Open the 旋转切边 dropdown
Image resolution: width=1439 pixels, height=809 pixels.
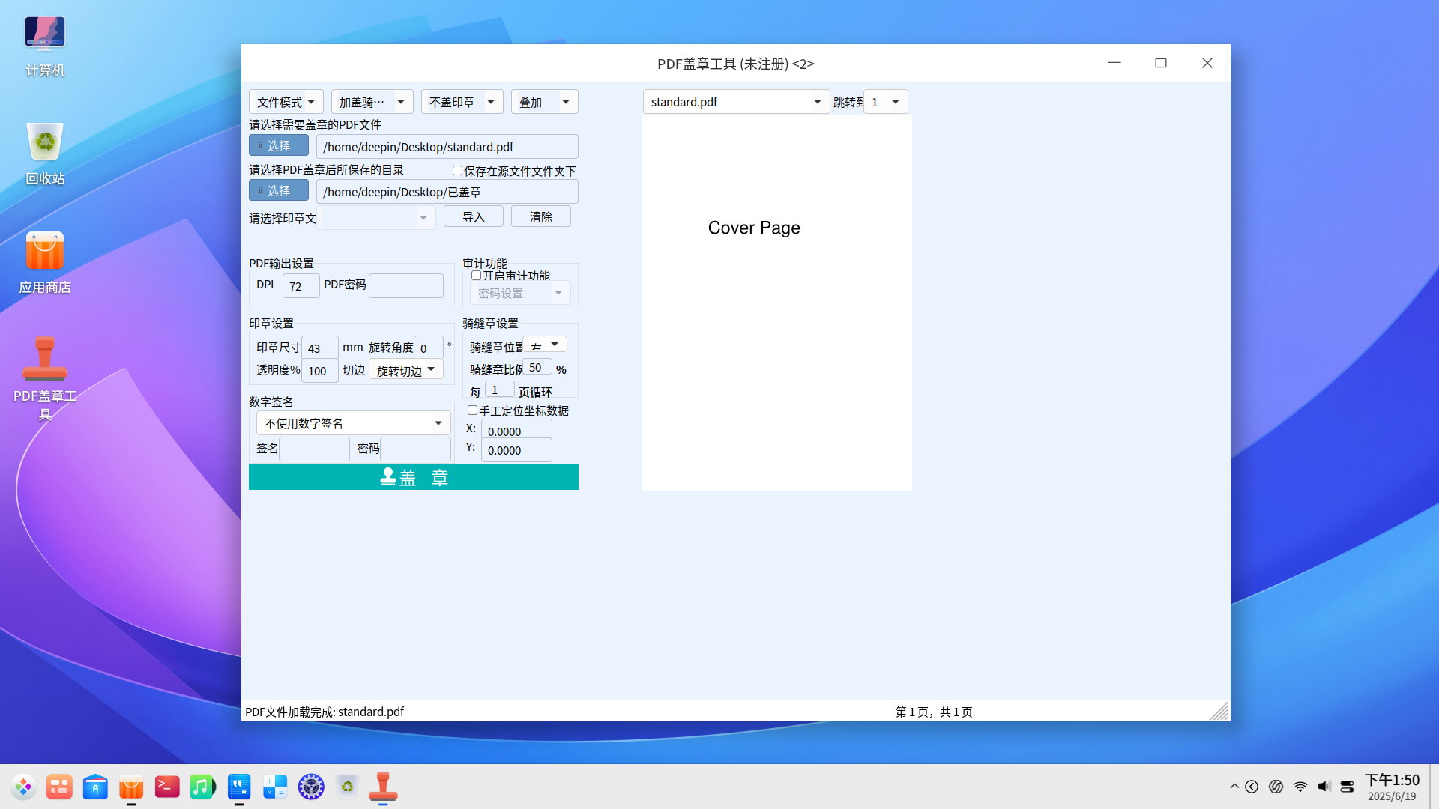point(406,370)
